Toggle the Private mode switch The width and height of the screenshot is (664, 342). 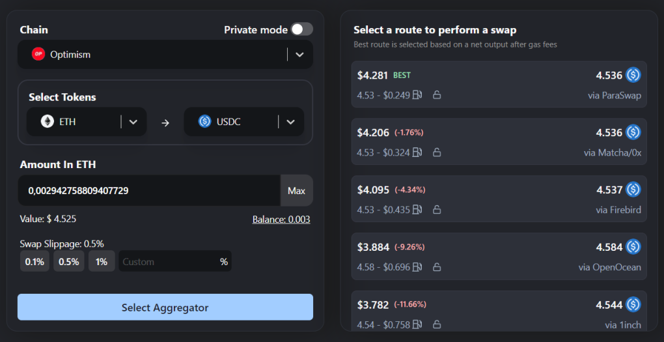[x=302, y=30]
